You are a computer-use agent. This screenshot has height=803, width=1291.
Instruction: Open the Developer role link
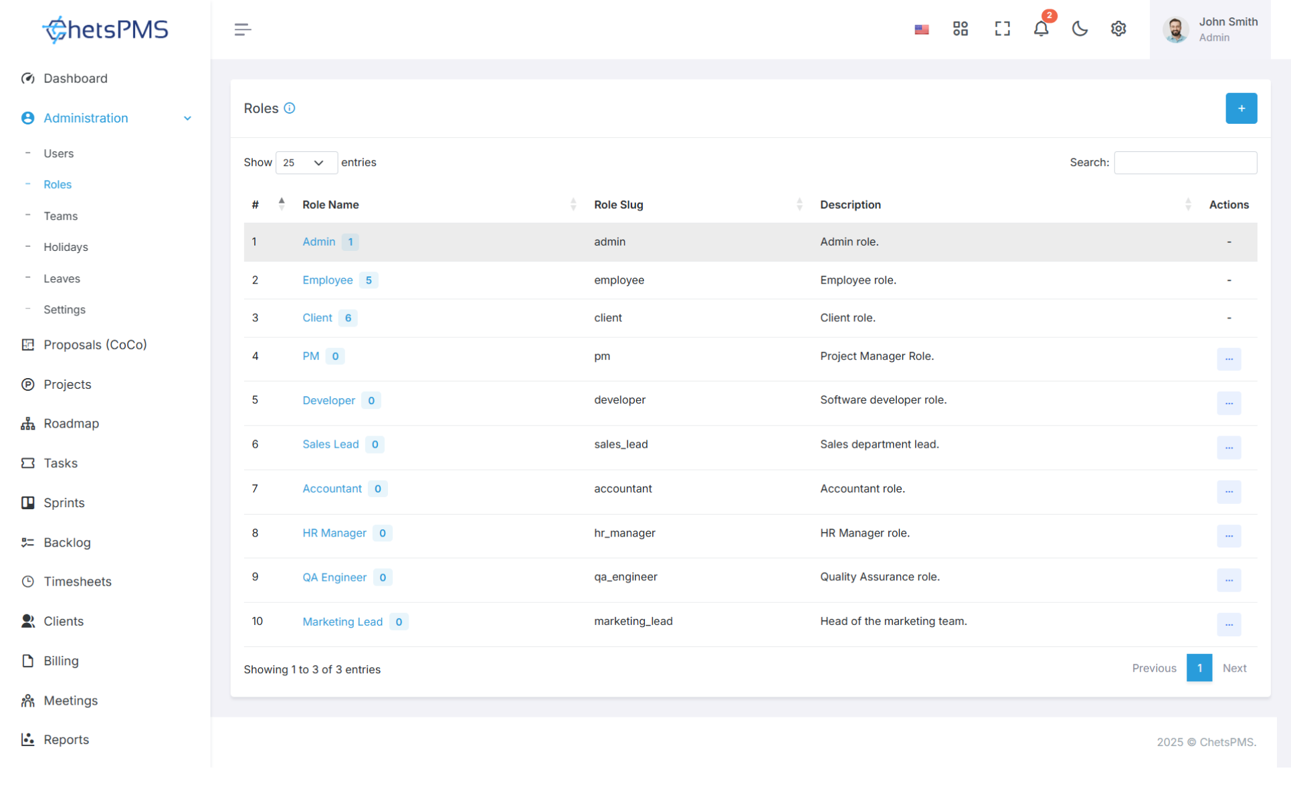coord(328,400)
